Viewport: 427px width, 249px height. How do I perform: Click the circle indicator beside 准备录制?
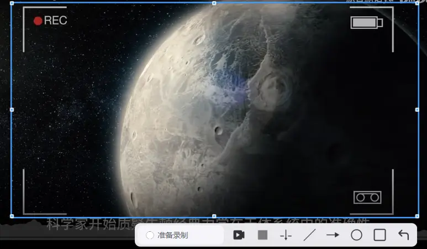pyautogui.click(x=150, y=235)
